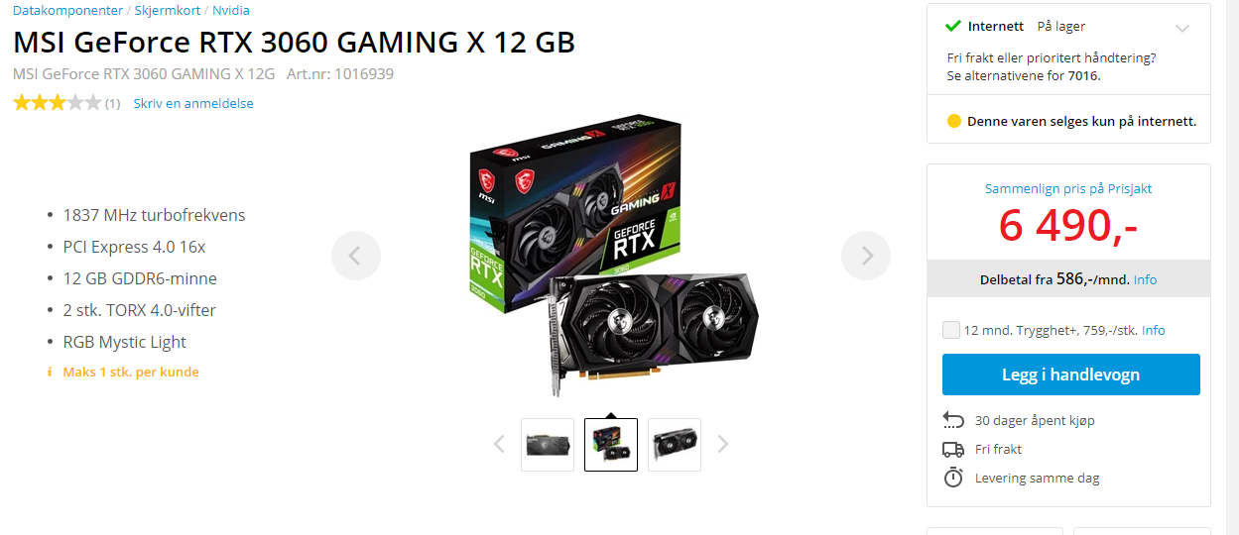Click the return arrows icon beside 30 dager åpent kjøp

(x=953, y=420)
